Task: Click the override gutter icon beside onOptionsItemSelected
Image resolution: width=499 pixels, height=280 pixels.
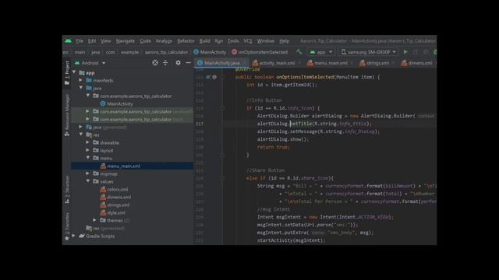Action: click(x=208, y=77)
